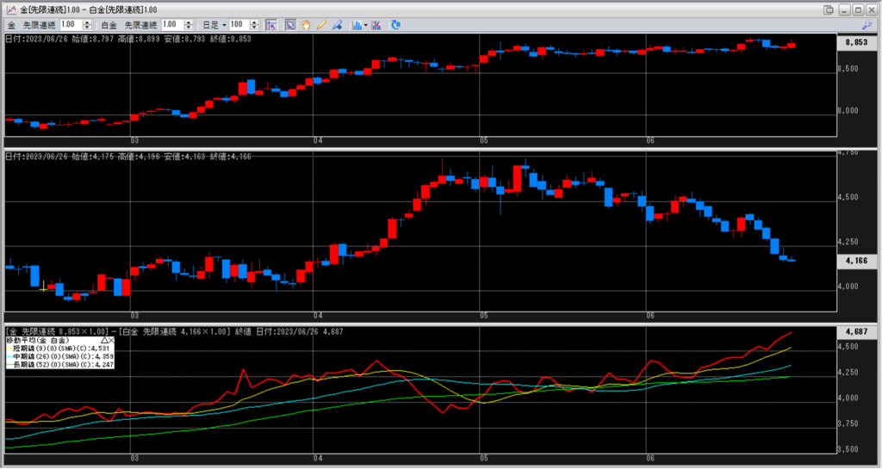Select the pencil drawing tool
The image size is (882, 469).
pos(321,25)
